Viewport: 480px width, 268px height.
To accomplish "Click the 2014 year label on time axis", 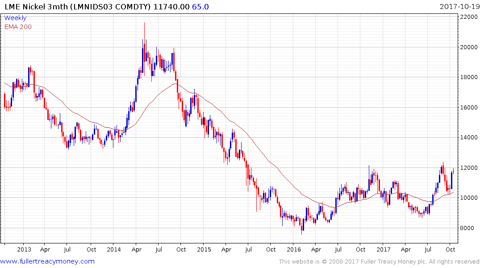I will pos(114,249).
